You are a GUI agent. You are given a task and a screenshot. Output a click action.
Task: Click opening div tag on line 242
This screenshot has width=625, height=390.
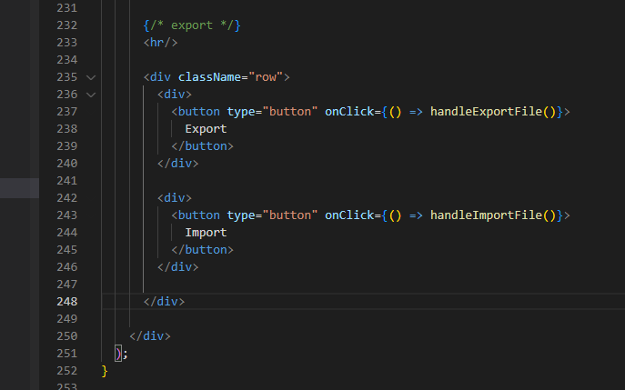[x=175, y=198]
